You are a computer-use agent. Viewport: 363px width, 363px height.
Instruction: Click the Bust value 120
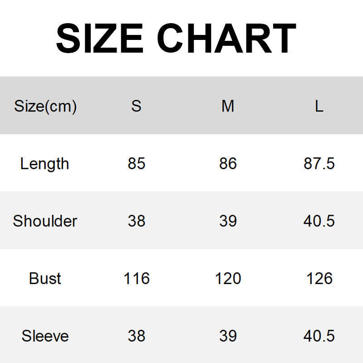pyautogui.click(x=228, y=278)
